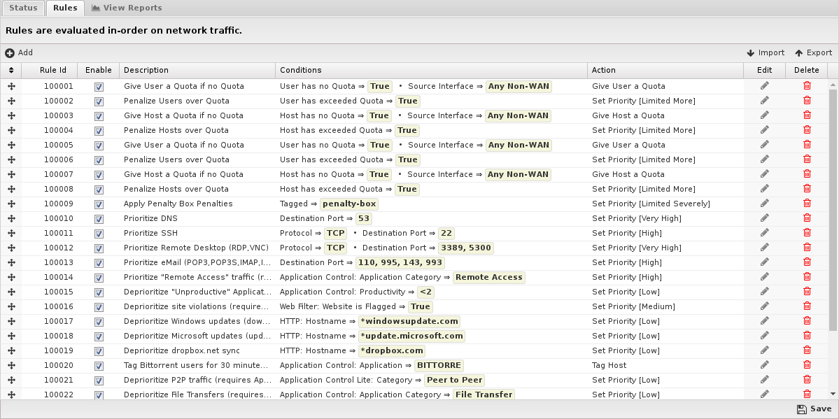The width and height of the screenshot is (839, 419).
Task: Select the penalty-box condition tag
Action: [349, 204]
